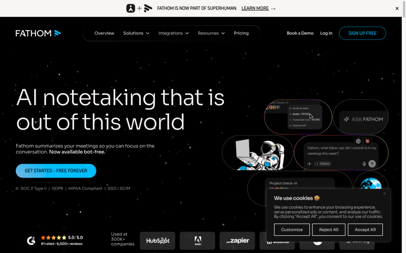
Task: Click the Adobe logo tile
Action: (197, 241)
